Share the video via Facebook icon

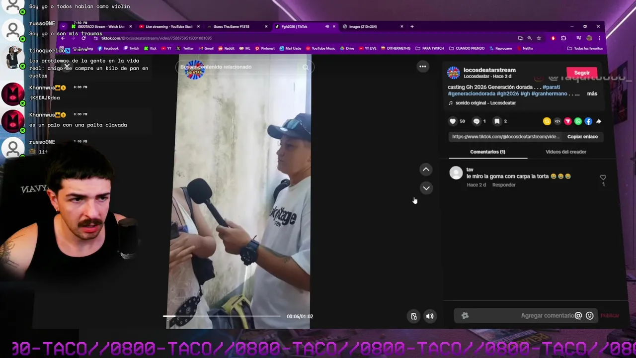[x=588, y=121]
